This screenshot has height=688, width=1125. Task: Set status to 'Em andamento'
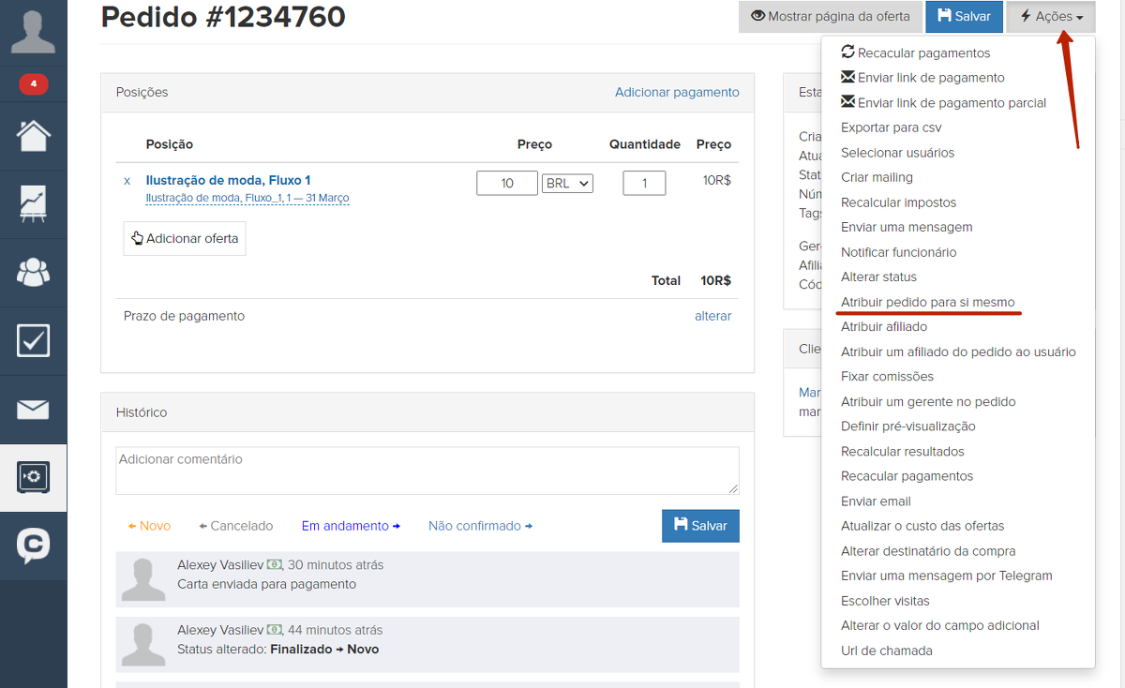pos(351,526)
